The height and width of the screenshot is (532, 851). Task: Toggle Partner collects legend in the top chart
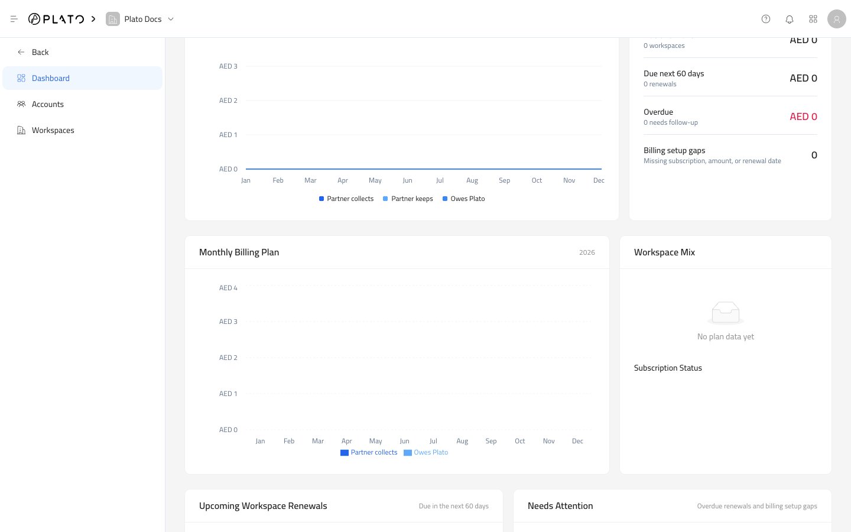click(x=346, y=199)
